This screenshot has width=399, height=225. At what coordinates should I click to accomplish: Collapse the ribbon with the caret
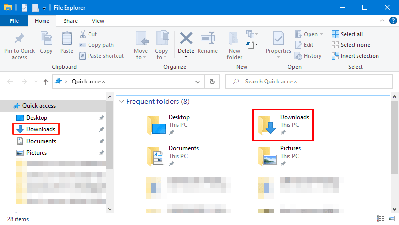(382, 20)
